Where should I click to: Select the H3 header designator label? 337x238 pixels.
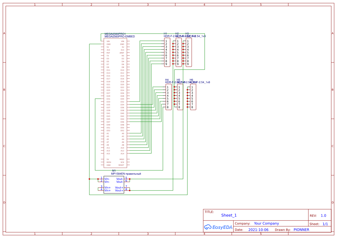click(x=187, y=34)
